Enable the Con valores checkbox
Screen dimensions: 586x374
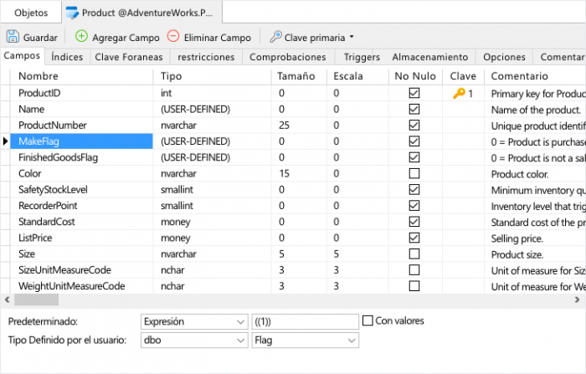point(368,320)
